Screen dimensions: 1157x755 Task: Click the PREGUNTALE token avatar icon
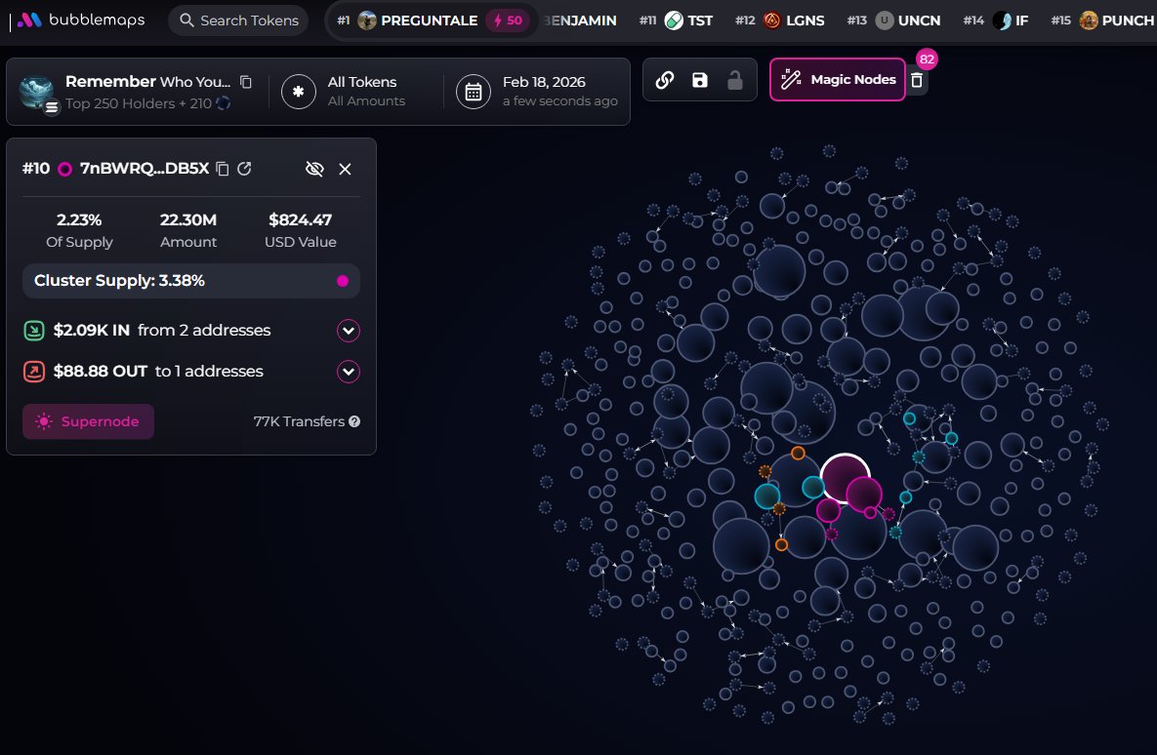tap(367, 20)
